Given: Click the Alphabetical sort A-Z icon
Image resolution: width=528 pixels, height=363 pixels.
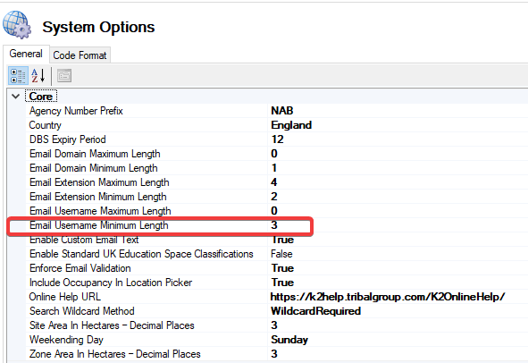Looking at the screenshot, I should 38,76.
